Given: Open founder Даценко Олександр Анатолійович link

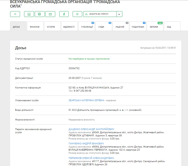Looking at the screenshot, I should (x=91, y=129).
